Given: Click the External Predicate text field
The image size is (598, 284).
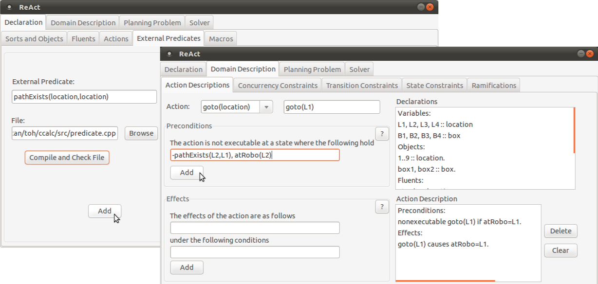Looking at the screenshot, I should coord(85,97).
